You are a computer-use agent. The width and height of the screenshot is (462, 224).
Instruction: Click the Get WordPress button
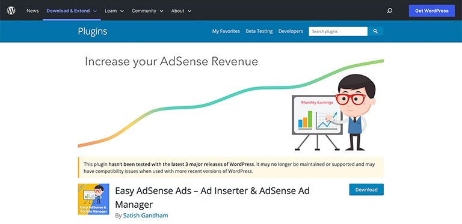tap(432, 11)
